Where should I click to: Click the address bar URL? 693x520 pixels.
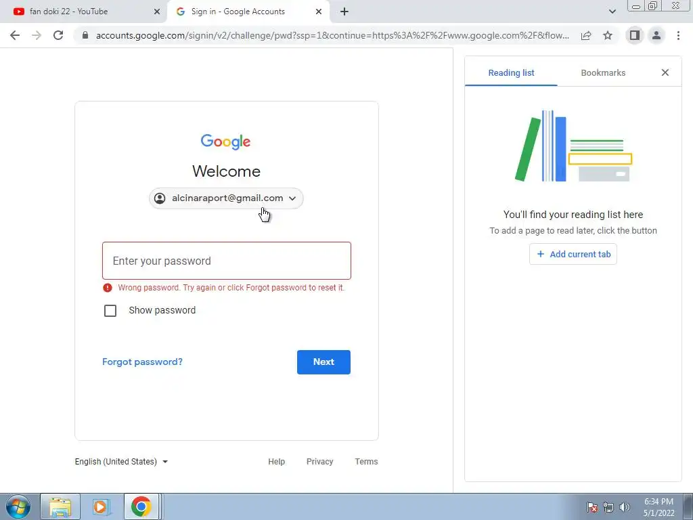332,35
